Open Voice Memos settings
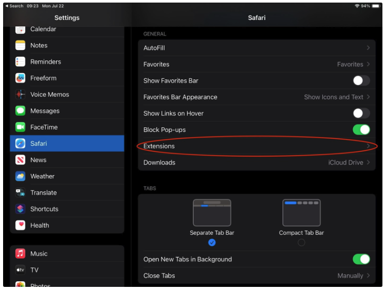This screenshot has height=291, width=385. pos(67,94)
